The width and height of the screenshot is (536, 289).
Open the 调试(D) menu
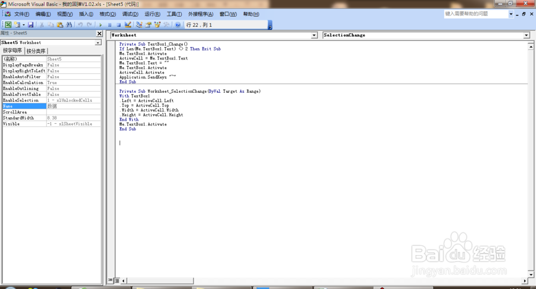(130, 14)
